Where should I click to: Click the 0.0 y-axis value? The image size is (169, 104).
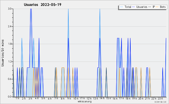coord(10,97)
